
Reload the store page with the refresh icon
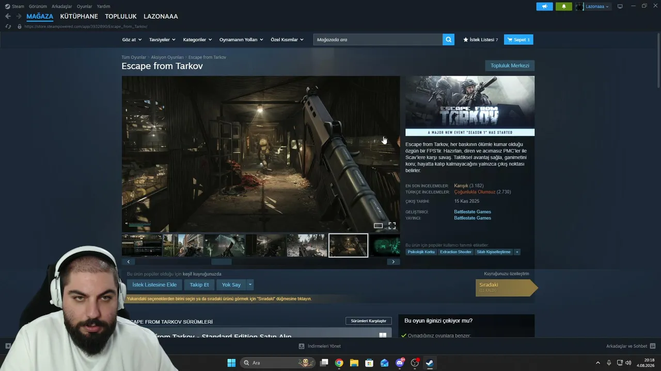pyautogui.click(x=8, y=26)
